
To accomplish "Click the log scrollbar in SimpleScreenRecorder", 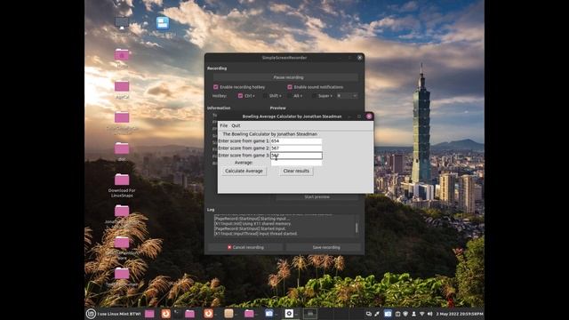I will pos(357,228).
